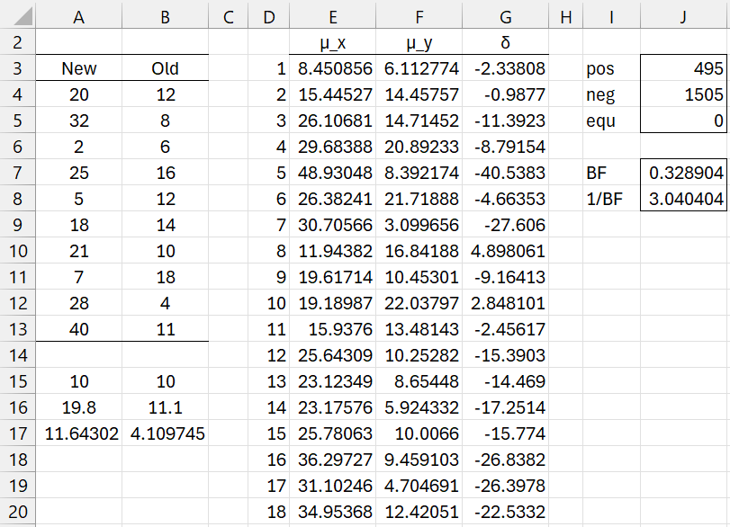Select the equ value 0 cell

click(683, 121)
